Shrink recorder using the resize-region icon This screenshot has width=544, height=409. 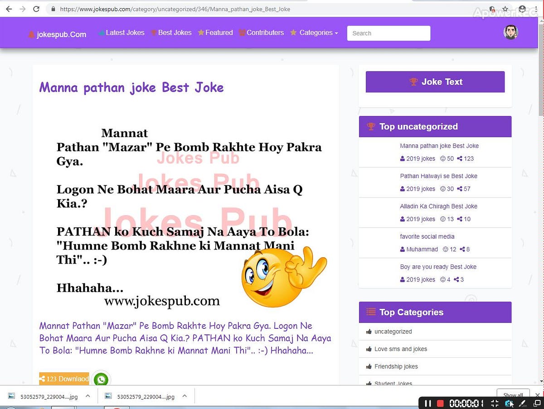click(x=495, y=403)
